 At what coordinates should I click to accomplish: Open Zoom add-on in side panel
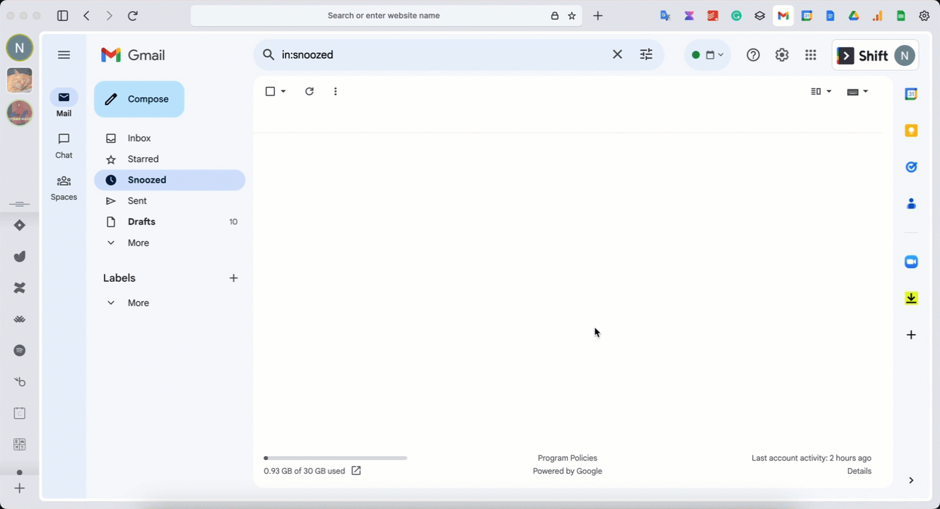(911, 262)
